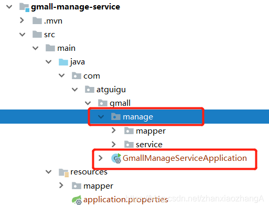Click the manage package icon
The image size is (269, 208).
coord(116,117)
